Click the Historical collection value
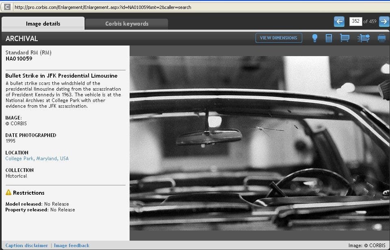This screenshot has height=250, width=390. [16, 176]
